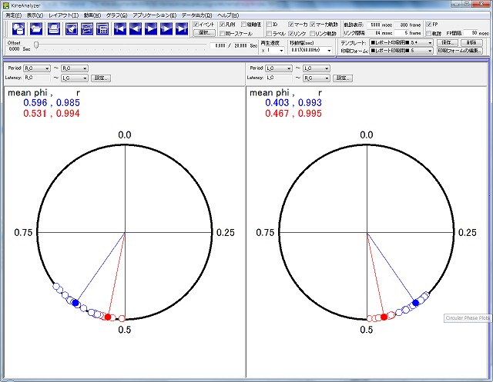Screen dimensions: 493x382
Task: Click right panel Latency L_C field
Action: click(279, 78)
